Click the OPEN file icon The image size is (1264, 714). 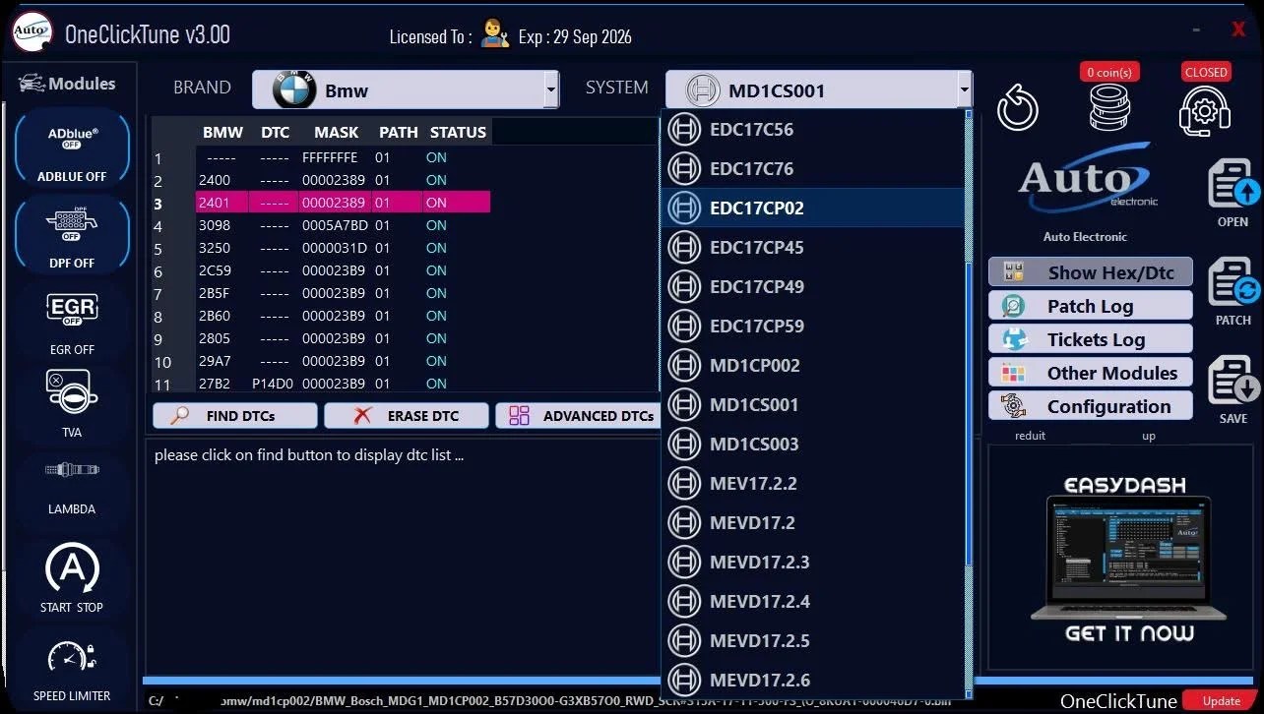point(1233,193)
